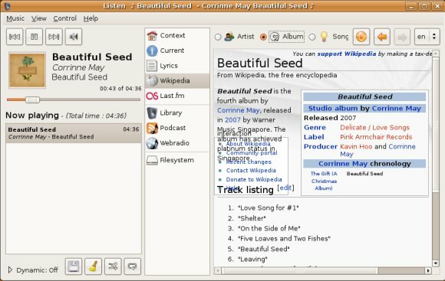Skip to previous track
Viewport: 445px width, 281px height.
pyautogui.click(x=15, y=37)
